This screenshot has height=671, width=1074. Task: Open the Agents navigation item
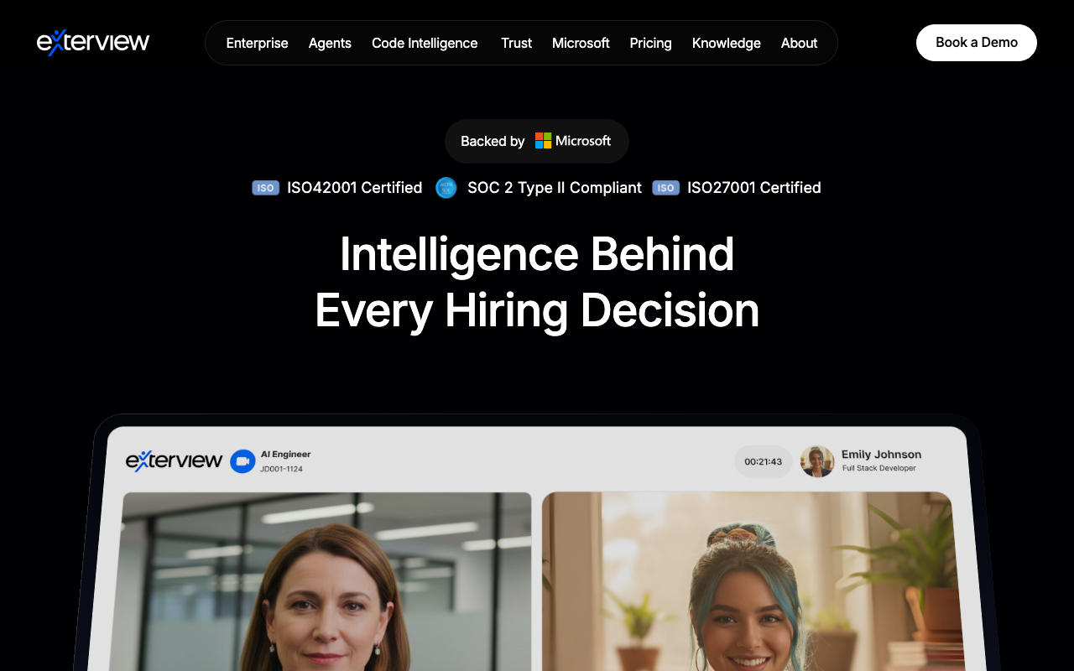pos(330,43)
